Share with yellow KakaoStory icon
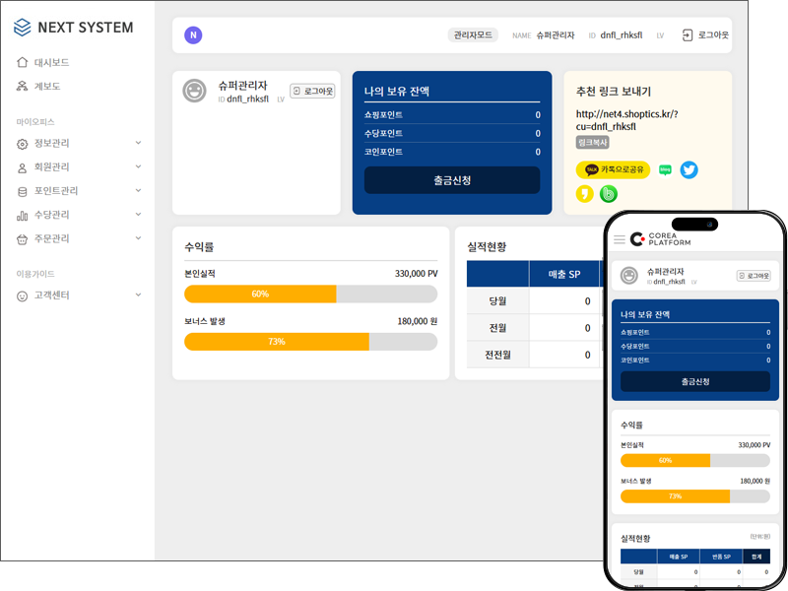The width and height of the screenshot is (788, 591). point(584,194)
